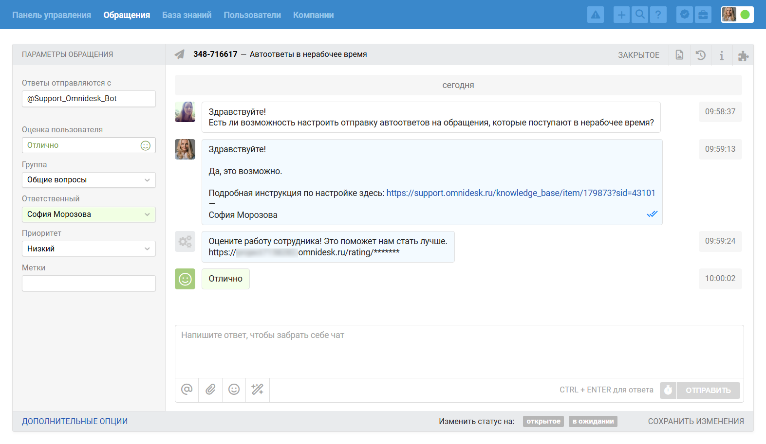
Task: Open Ответственный dropdown with София Морозова
Action: coord(89,214)
